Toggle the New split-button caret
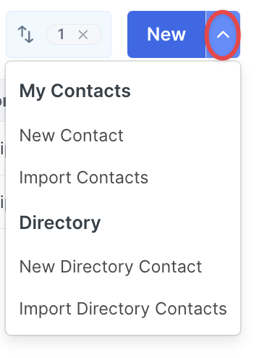 (x=223, y=35)
